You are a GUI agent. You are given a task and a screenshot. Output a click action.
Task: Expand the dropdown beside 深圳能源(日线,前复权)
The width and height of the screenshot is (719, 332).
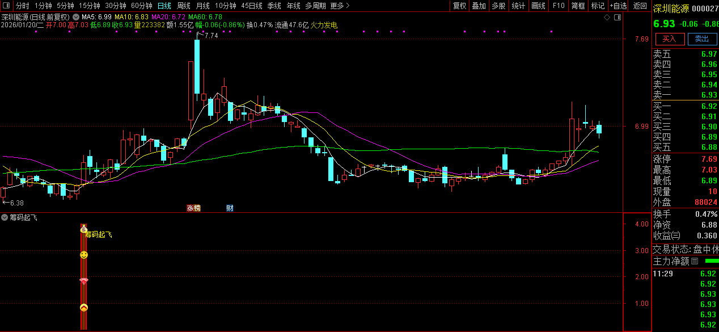pyautogui.click(x=76, y=18)
